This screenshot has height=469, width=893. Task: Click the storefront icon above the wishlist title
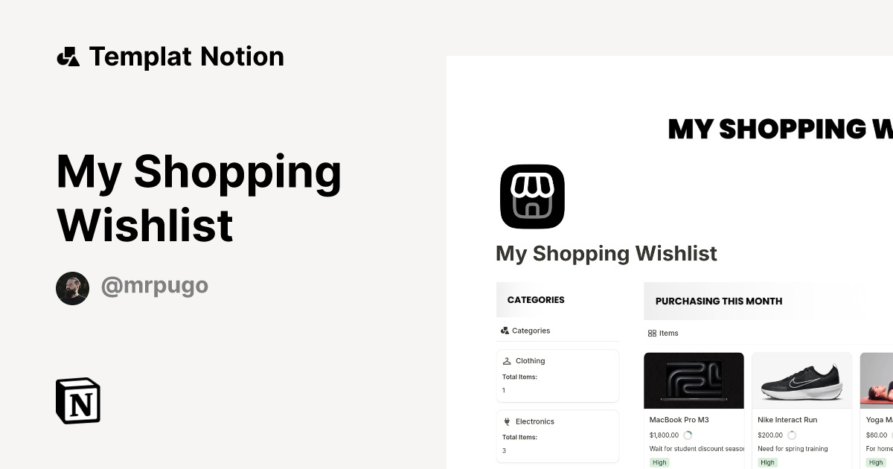pos(531,197)
